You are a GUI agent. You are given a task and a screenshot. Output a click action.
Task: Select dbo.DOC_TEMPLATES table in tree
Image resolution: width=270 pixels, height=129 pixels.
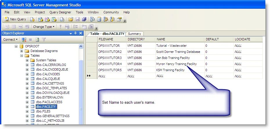point(51,88)
